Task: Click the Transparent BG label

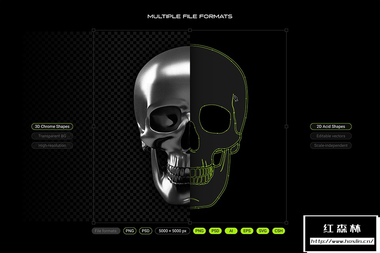Action: point(52,136)
